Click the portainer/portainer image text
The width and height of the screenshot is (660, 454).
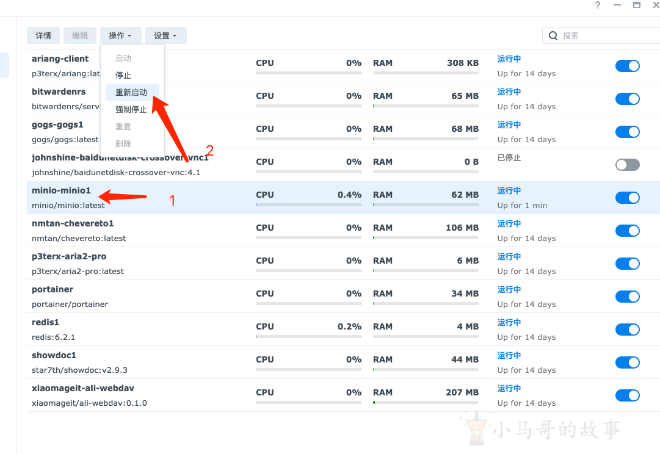(70, 304)
